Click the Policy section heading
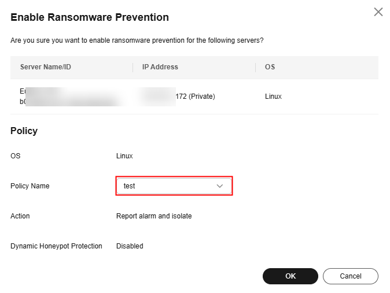This screenshot has width=390, height=293. coord(24,131)
